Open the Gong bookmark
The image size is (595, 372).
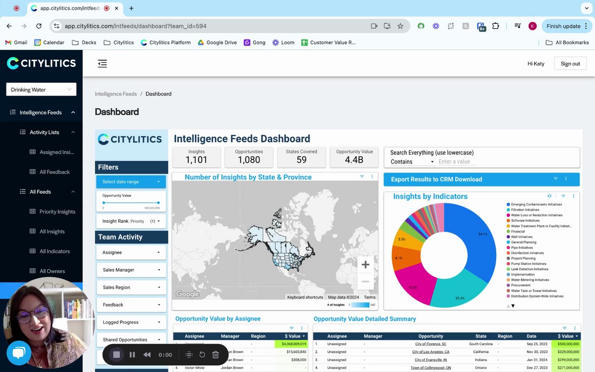tap(253, 42)
